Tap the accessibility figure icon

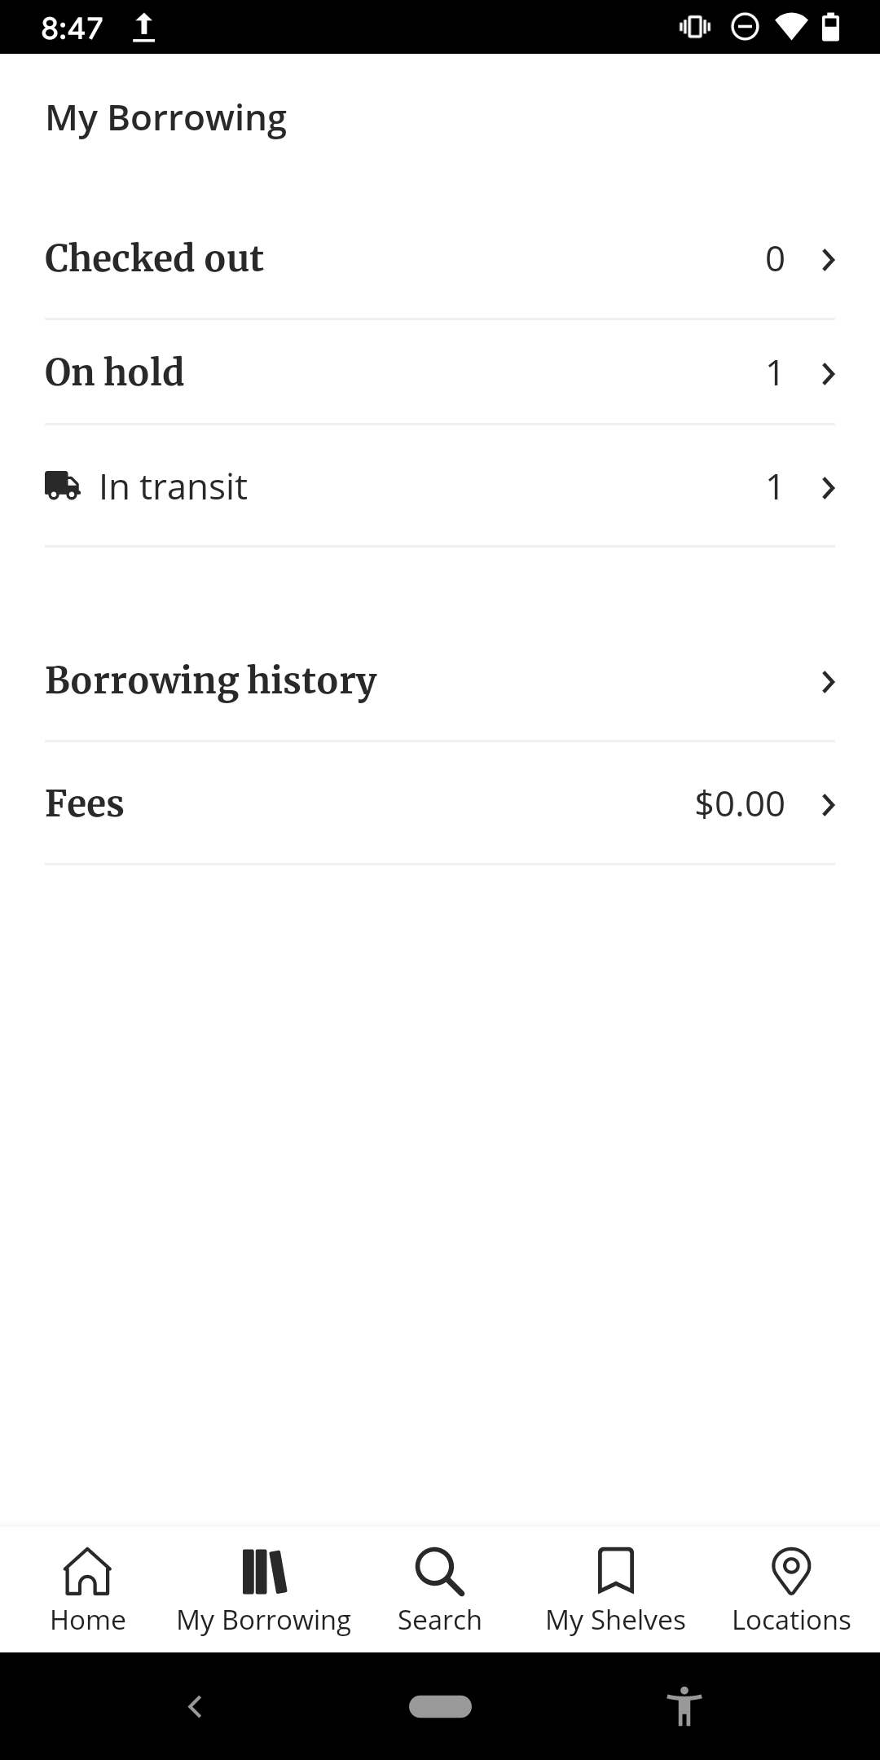coord(684,1706)
